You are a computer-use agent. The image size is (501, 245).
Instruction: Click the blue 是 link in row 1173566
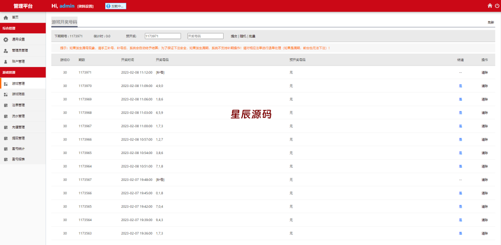(460, 193)
